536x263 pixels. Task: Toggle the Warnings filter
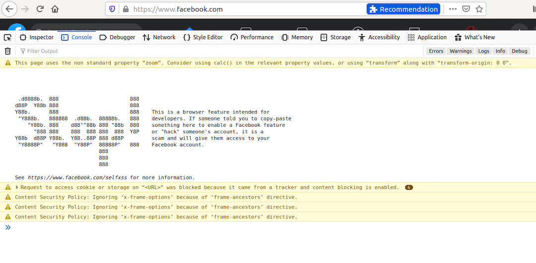pos(461,51)
